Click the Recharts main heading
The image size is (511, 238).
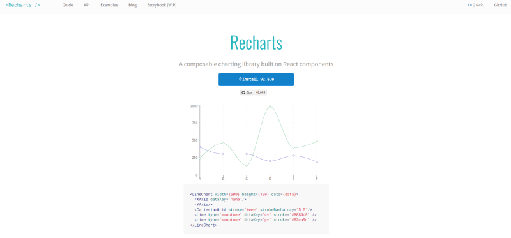(x=256, y=42)
